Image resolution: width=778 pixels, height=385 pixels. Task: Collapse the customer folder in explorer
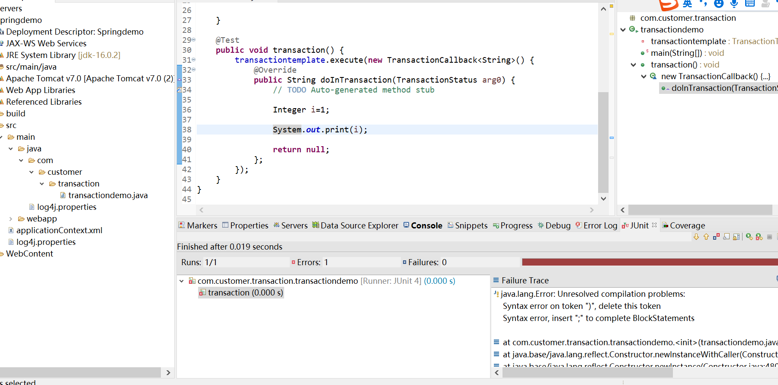coord(32,172)
